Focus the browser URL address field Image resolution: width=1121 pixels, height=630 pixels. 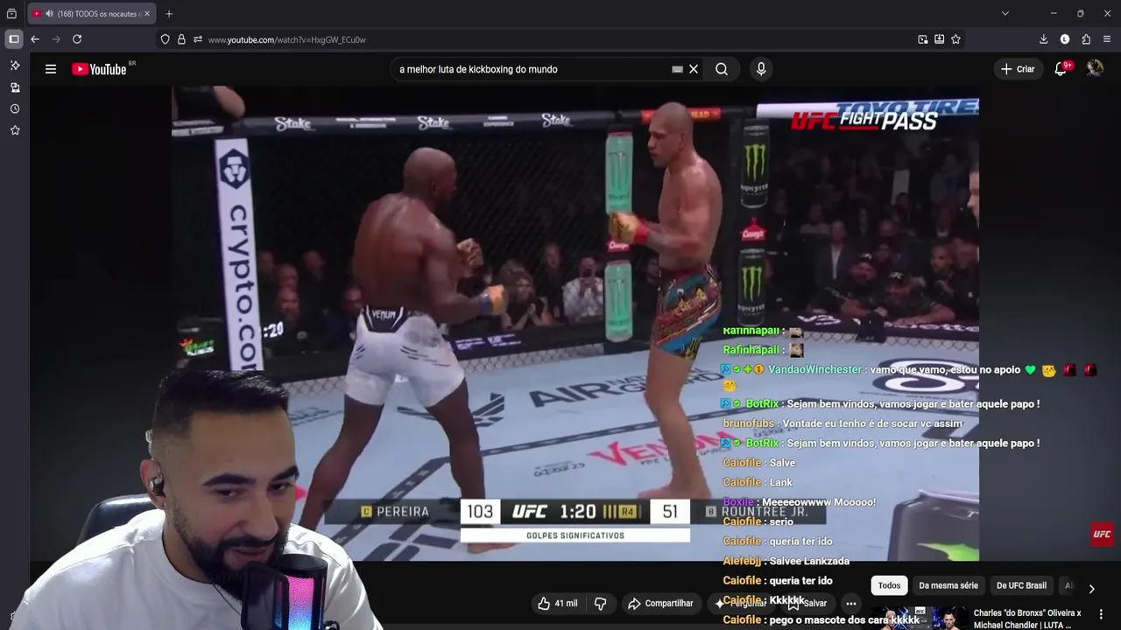pos(560,39)
